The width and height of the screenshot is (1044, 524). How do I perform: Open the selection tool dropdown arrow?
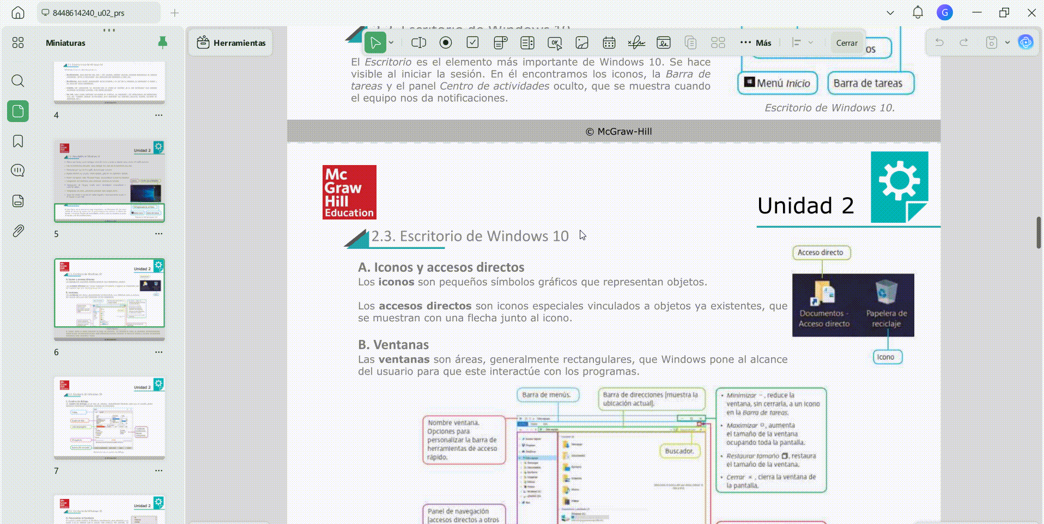pyautogui.click(x=391, y=42)
